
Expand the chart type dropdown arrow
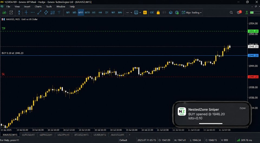coord(131,12)
